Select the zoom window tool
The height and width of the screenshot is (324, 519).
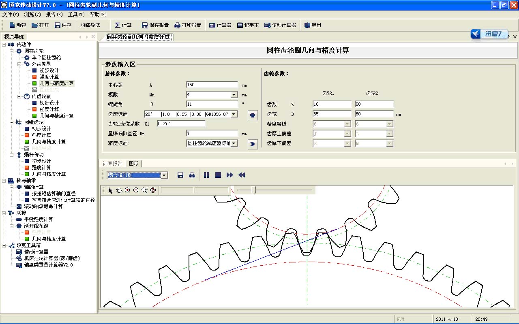pos(145,190)
